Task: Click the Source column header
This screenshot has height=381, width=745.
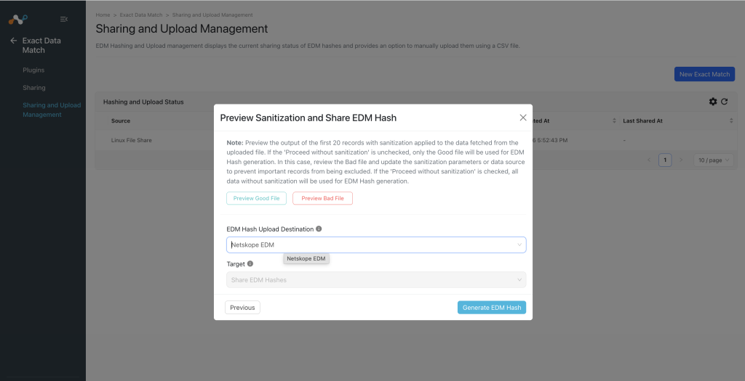Action: pyautogui.click(x=121, y=121)
